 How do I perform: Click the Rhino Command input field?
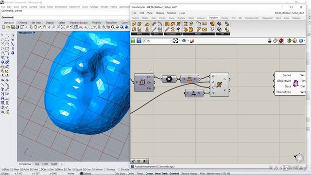coord(71,17)
